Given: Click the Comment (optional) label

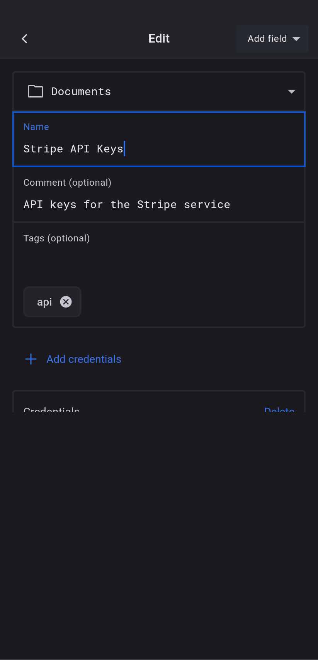Looking at the screenshot, I should (x=67, y=183).
